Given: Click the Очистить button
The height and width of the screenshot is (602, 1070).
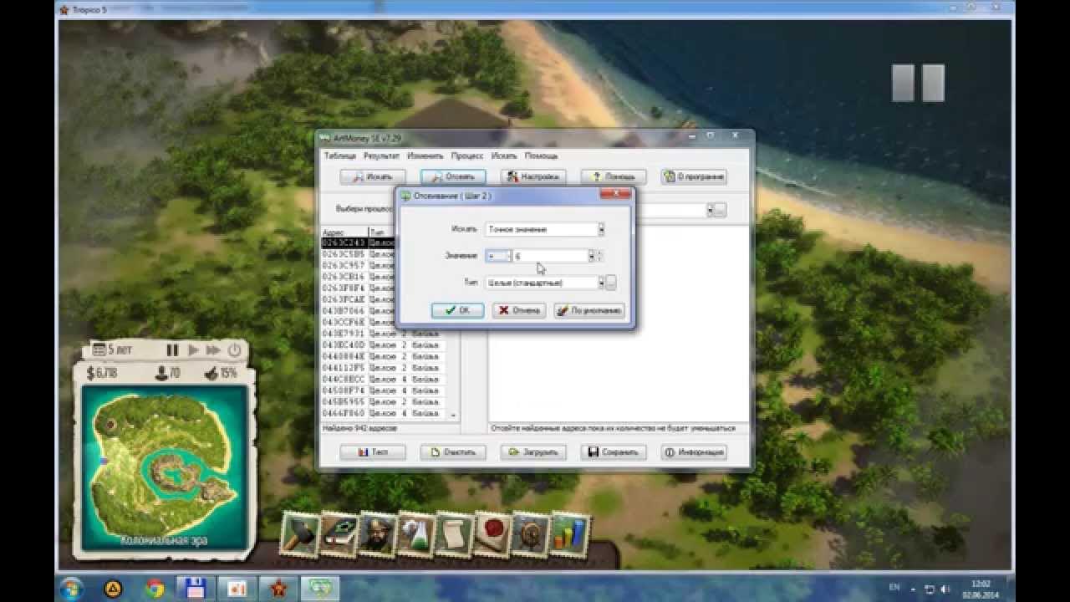Looking at the screenshot, I should [453, 452].
